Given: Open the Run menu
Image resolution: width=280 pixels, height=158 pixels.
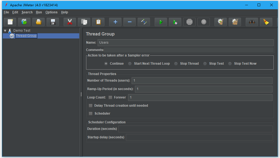Looking at the screenshot, I should coord(39,12).
